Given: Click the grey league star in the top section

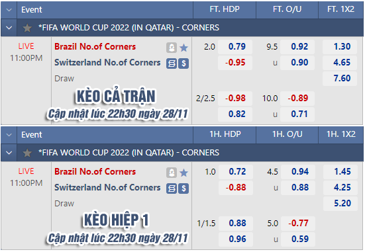Looking at the screenshot, I should tap(27, 28).
